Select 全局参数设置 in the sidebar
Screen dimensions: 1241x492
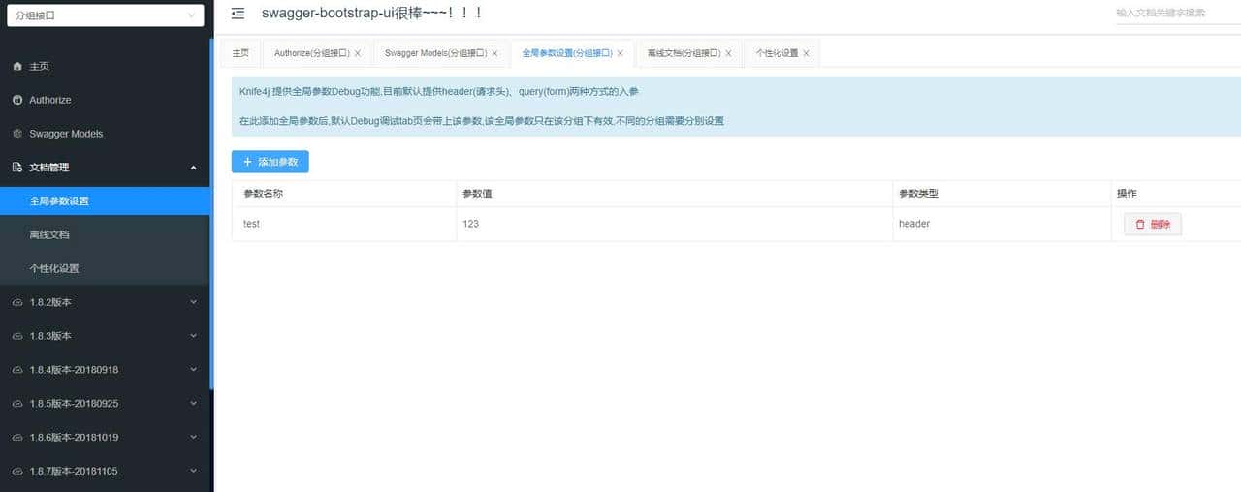pyautogui.click(x=105, y=201)
